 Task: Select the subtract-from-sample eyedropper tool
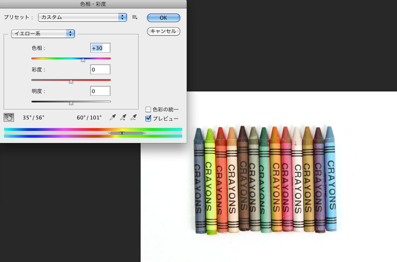pos(133,117)
